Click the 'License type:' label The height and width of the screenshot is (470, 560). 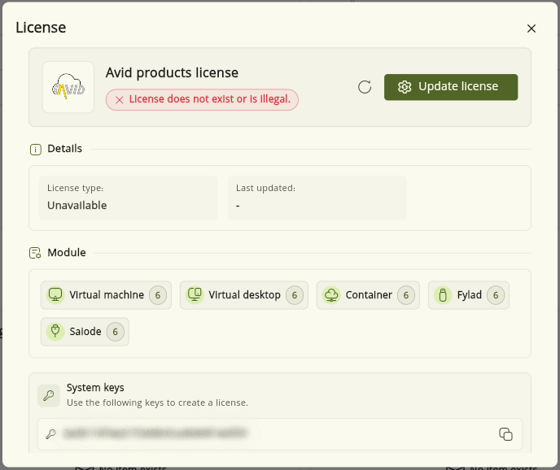point(76,188)
